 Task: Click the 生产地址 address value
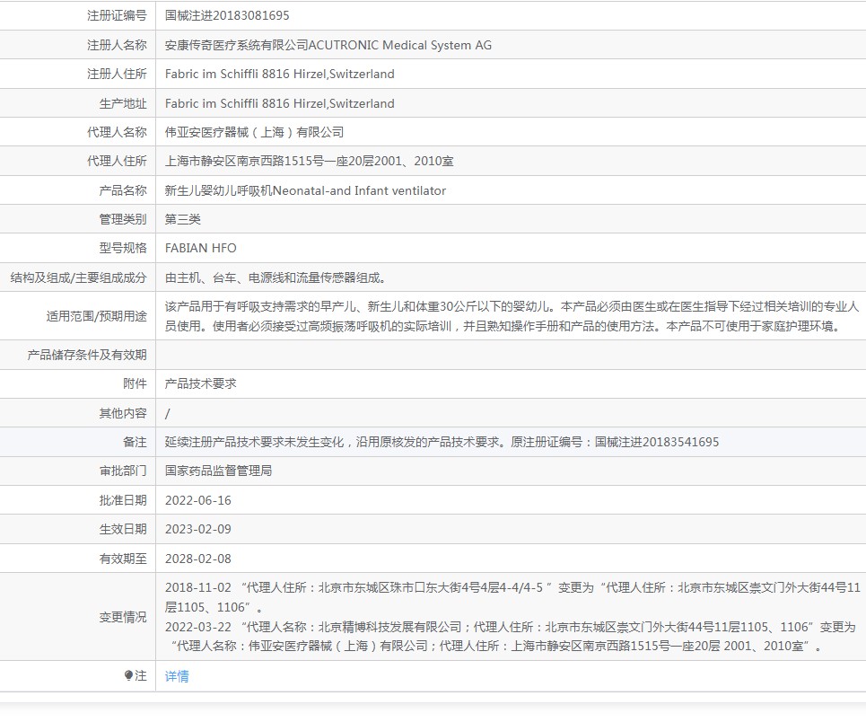point(279,103)
